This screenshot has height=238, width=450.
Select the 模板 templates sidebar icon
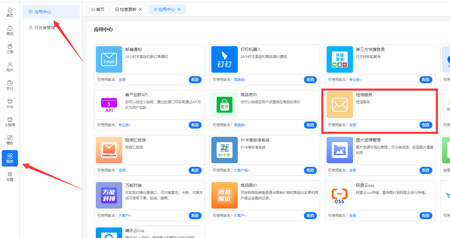[x=10, y=140]
